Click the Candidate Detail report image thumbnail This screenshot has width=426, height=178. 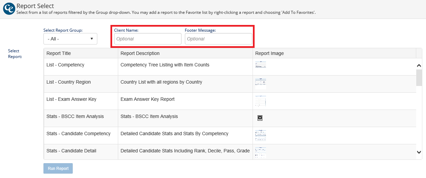point(260,152)
